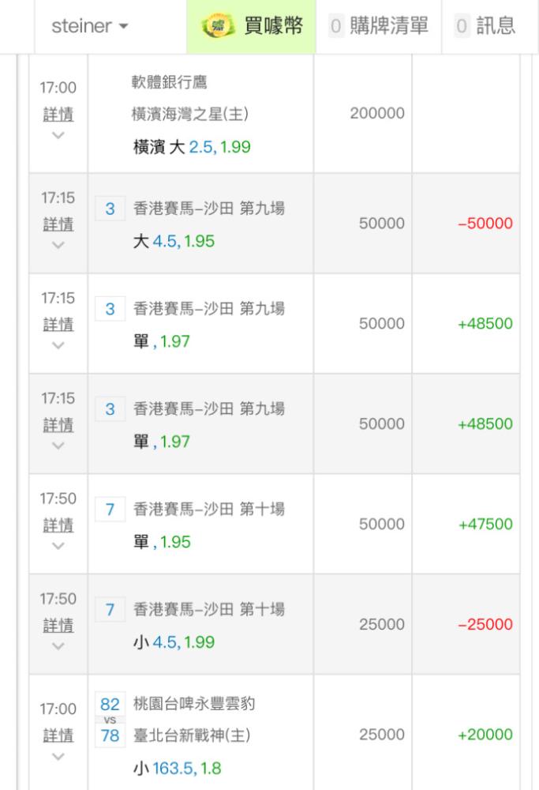Expand chevron under 17:00 橫濱 row
539x790 pixels.
click(58, 135)
